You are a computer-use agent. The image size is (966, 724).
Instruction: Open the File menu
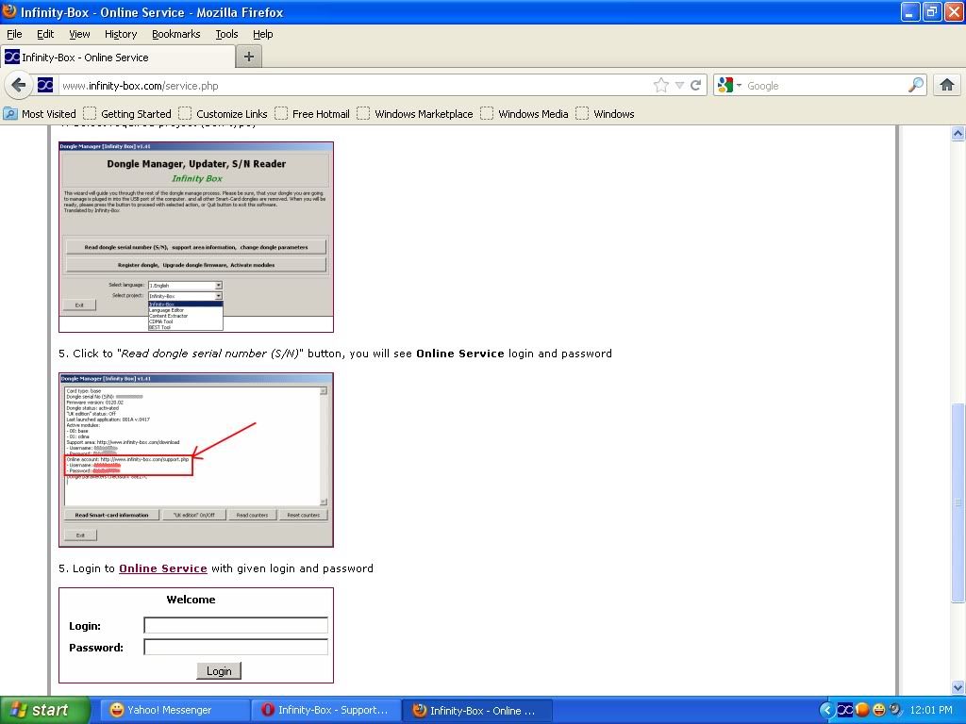[14, 34]
